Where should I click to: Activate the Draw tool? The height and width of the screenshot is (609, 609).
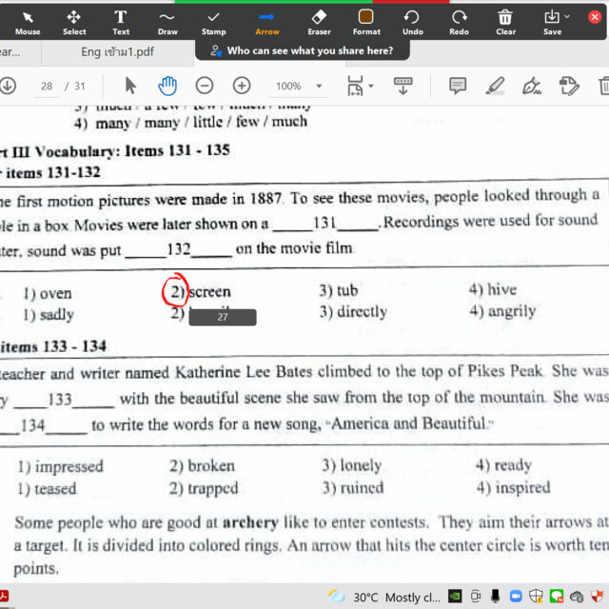[x=167, y=22]
